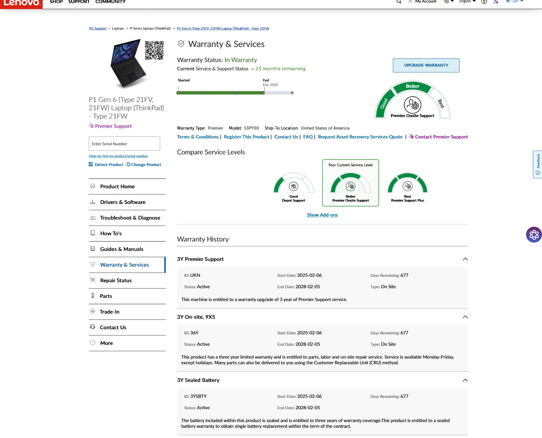The image size is (542, 438).
Task: Go to Product Home
Action: point(127,187)
